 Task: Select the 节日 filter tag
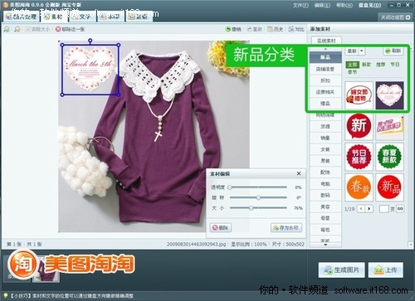395,65
